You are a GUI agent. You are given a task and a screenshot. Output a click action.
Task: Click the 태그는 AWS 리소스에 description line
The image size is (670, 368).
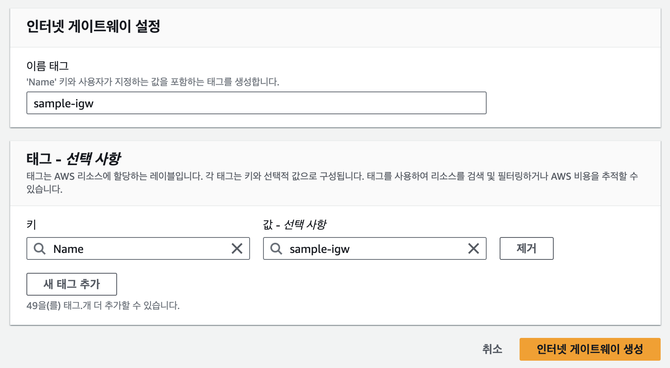(x=332, y=176)
